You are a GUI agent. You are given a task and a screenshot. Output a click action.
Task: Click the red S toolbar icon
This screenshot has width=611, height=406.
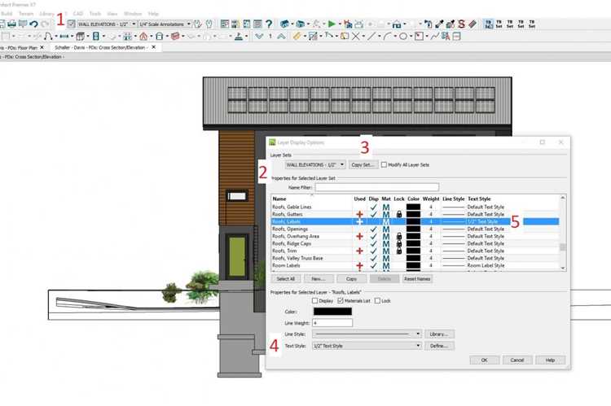pos(461,24)
